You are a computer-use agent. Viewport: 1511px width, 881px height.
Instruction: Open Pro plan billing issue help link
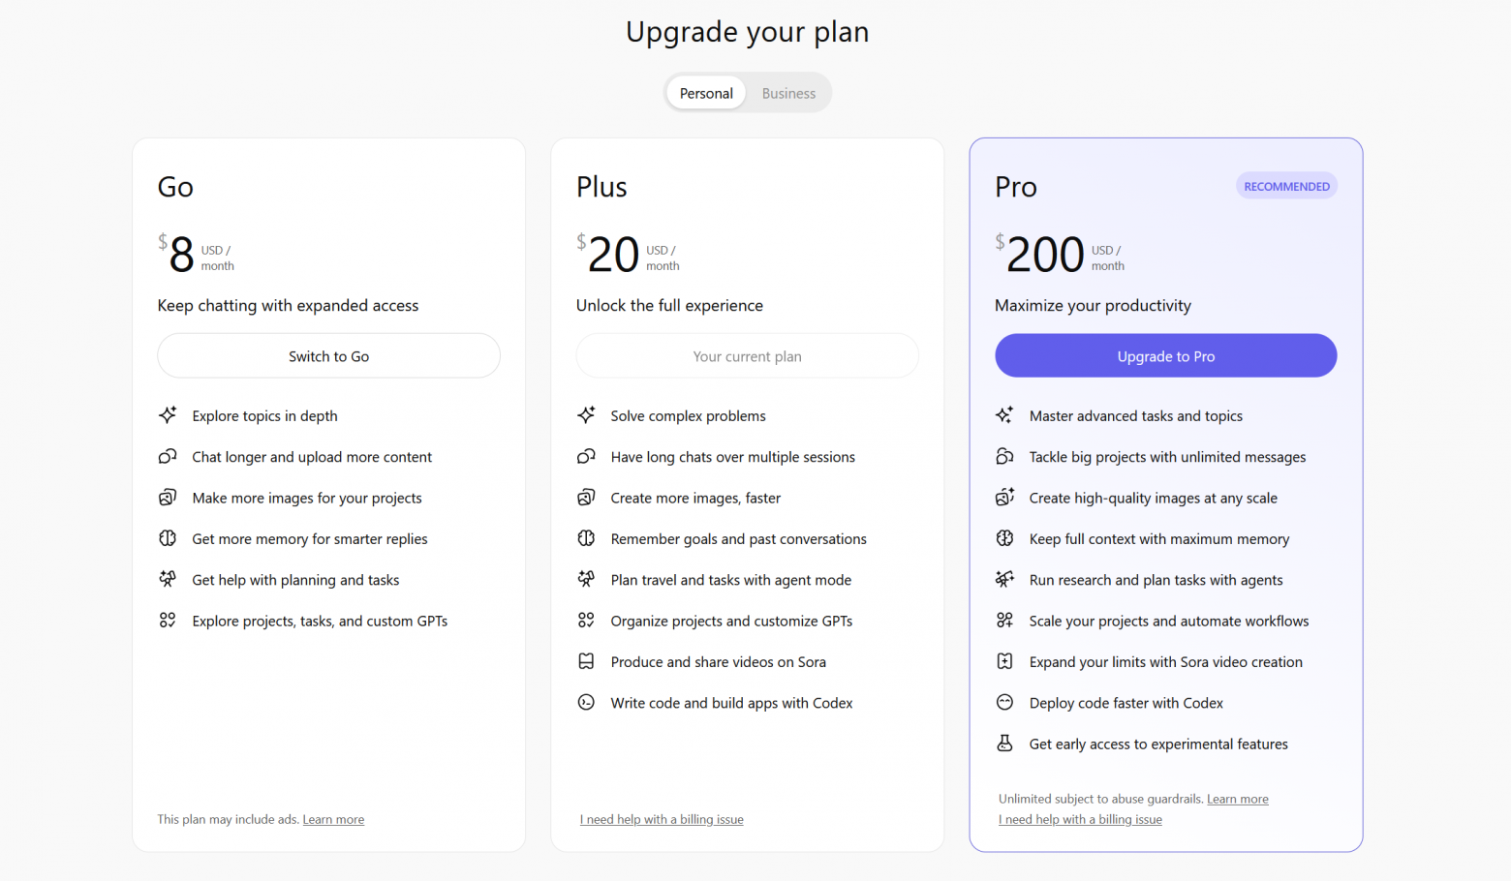1080,820
